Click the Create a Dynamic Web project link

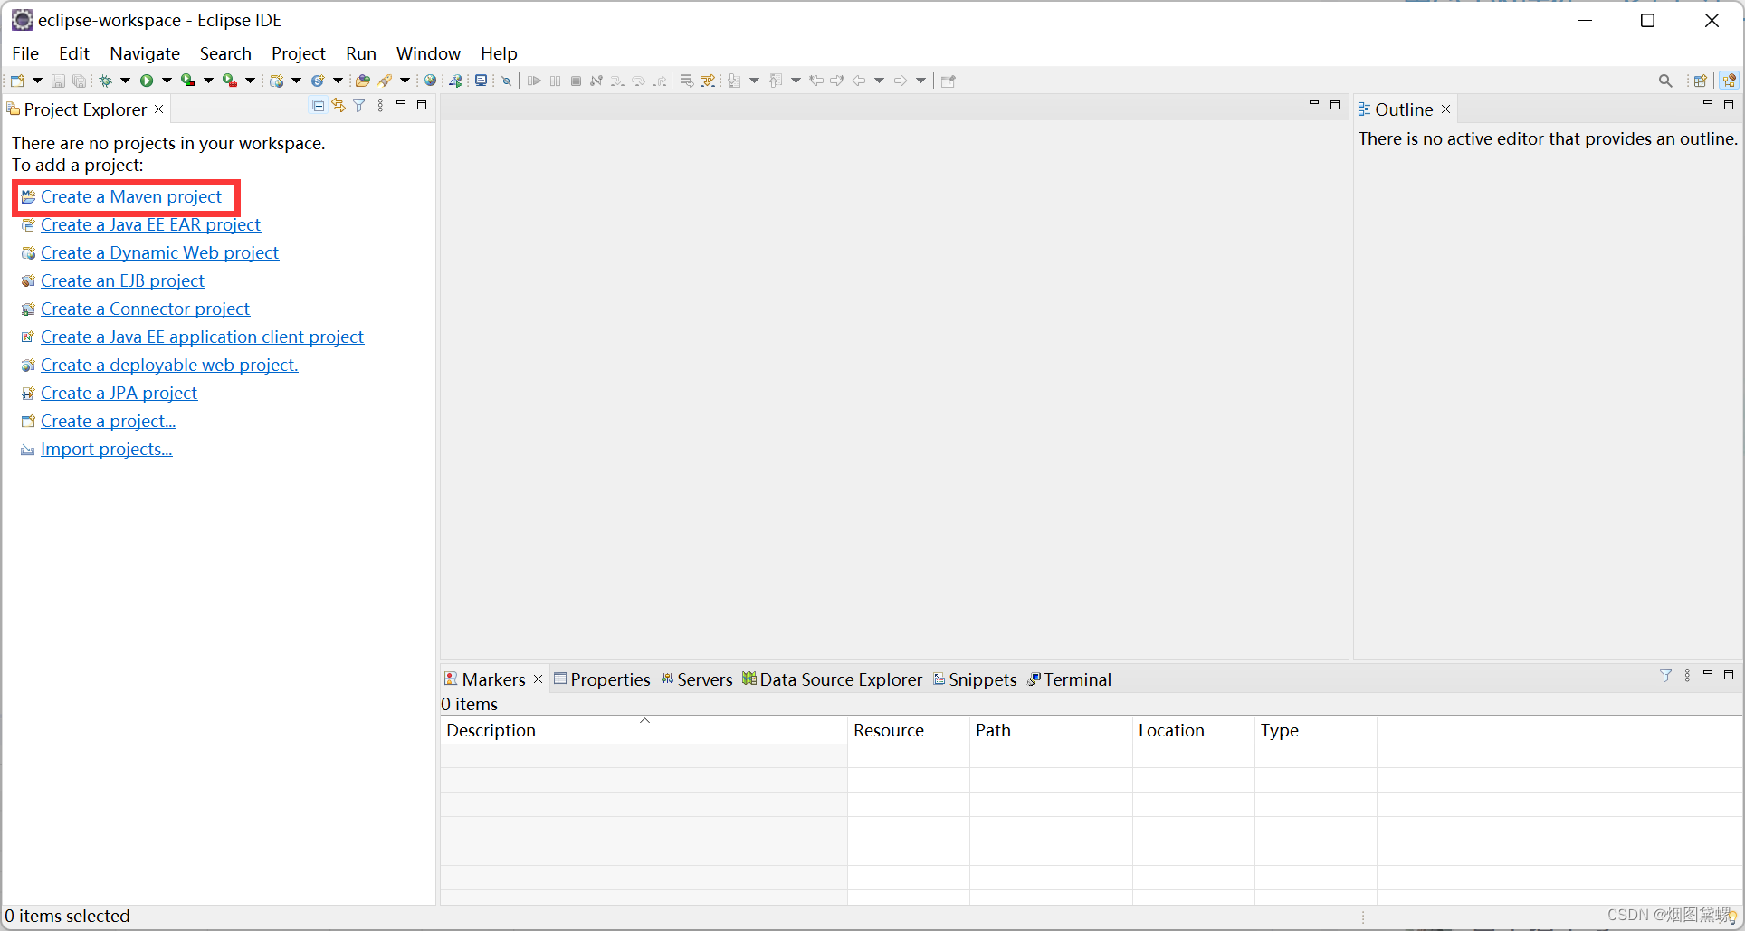(159, 252)
